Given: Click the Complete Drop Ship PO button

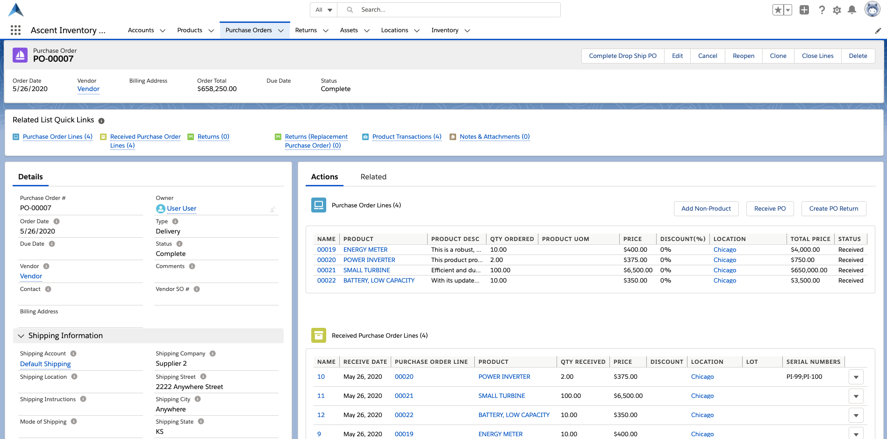Looking at the screenshot, I should 622,56.
